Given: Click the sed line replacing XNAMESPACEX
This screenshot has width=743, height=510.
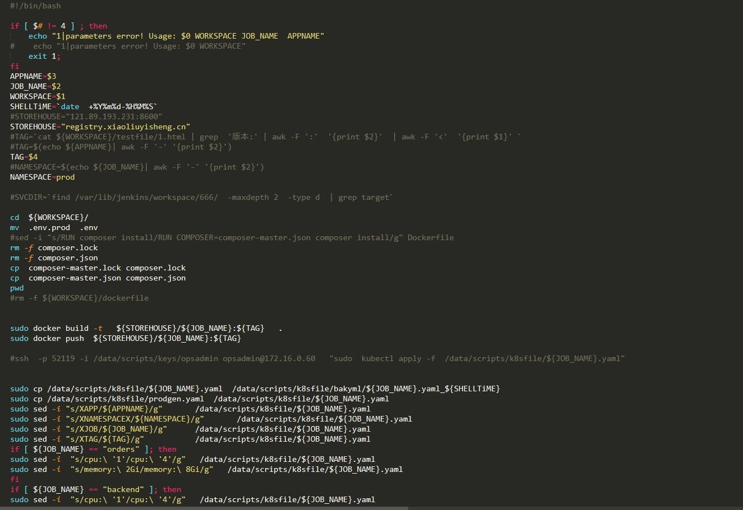Looking at the screenshot, I should tap(211, 419).
